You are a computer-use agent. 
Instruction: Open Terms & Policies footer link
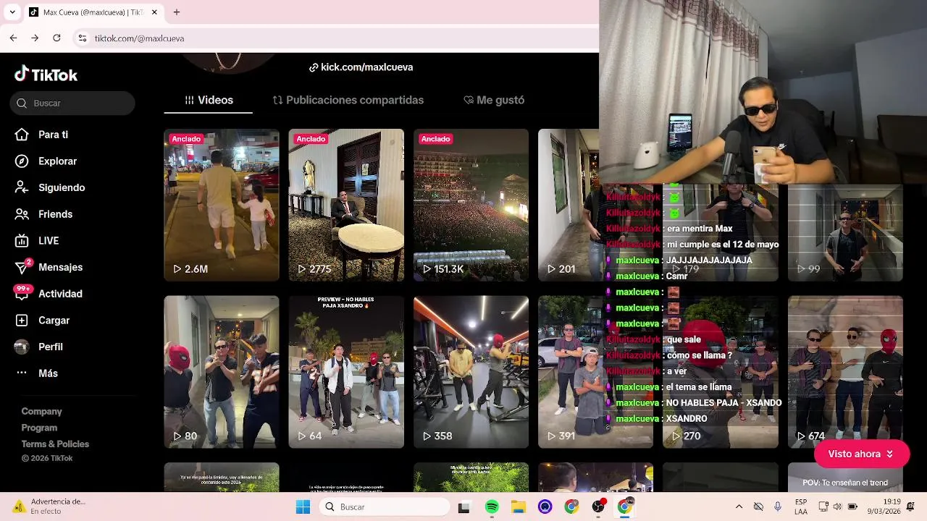[x=55, y=444]
